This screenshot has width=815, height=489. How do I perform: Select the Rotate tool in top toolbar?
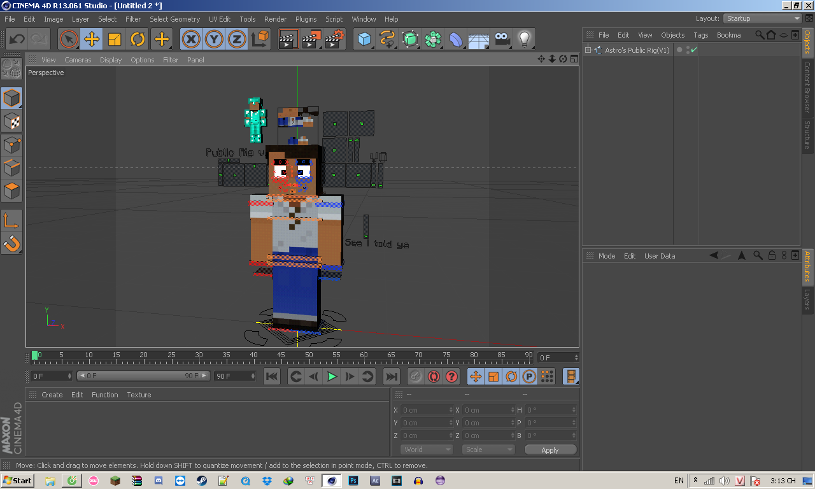138,39
